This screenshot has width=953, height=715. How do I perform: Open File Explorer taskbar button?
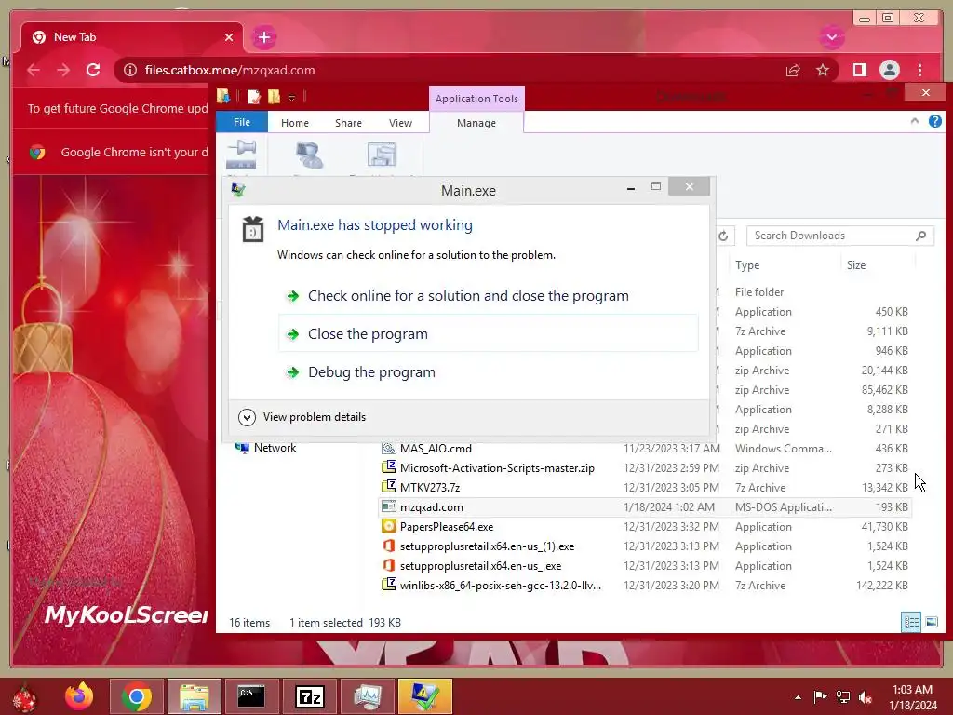(194, 696)
